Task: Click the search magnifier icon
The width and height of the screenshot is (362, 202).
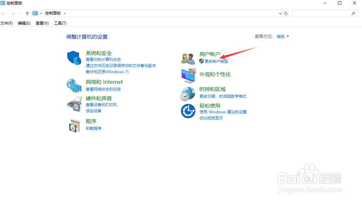Action: coord(353,14)
